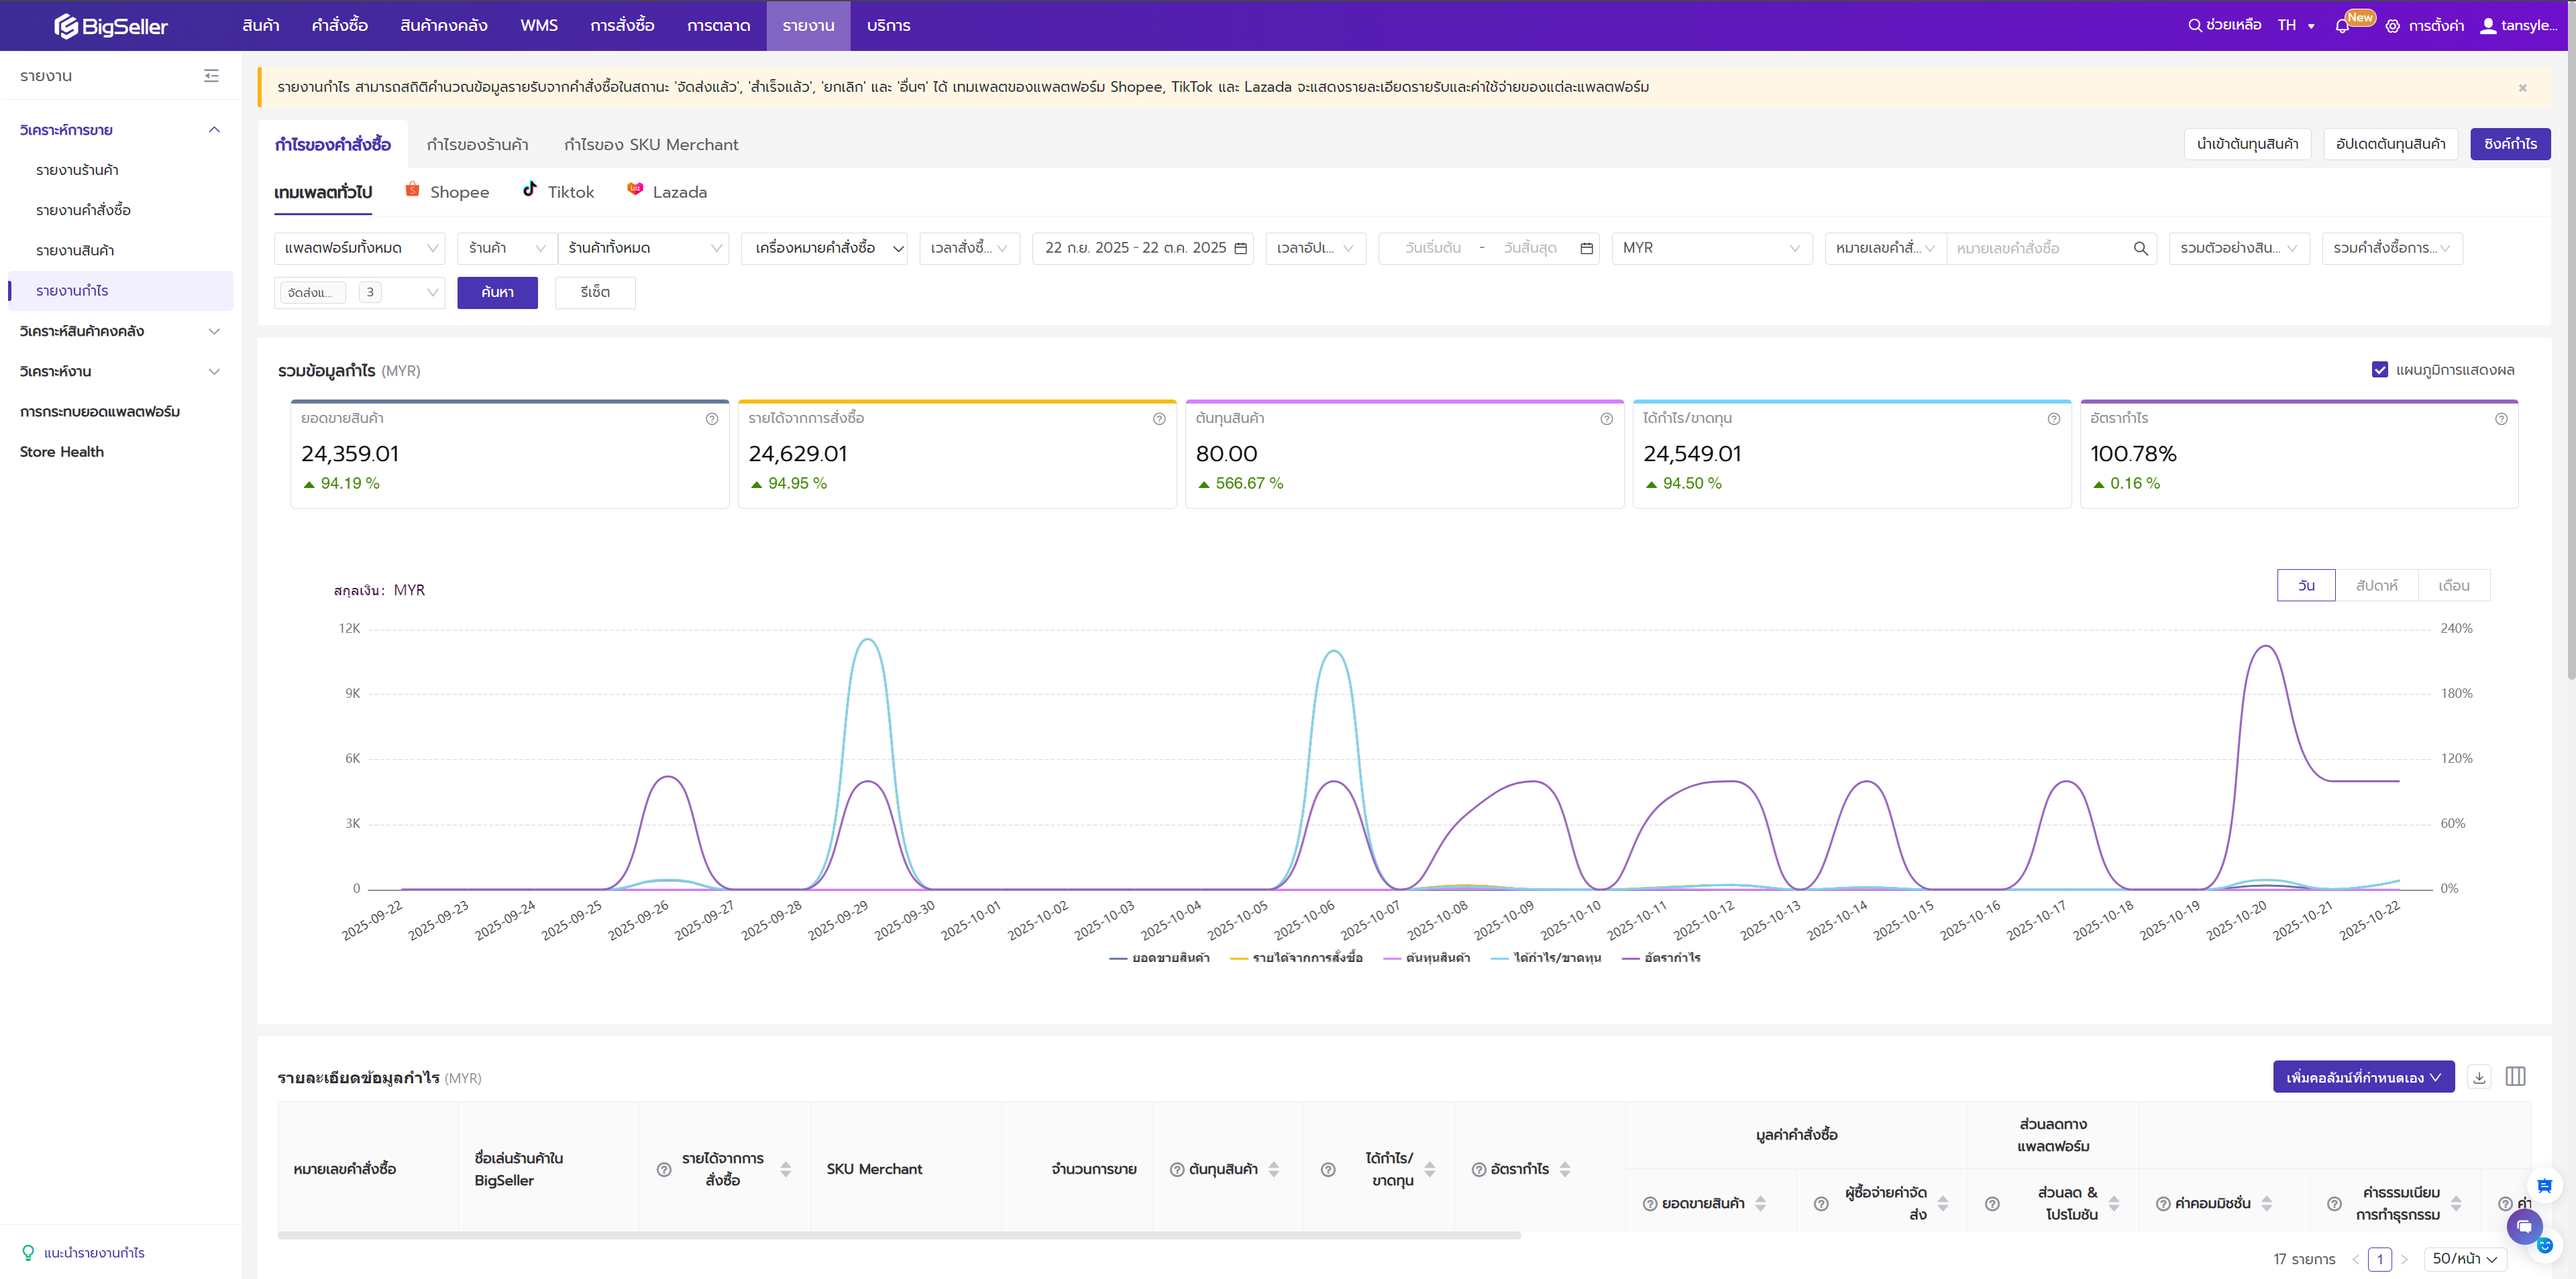2576x1279 pixels.
Task: Open the MYR currency dropdown
Action: 1711,248
